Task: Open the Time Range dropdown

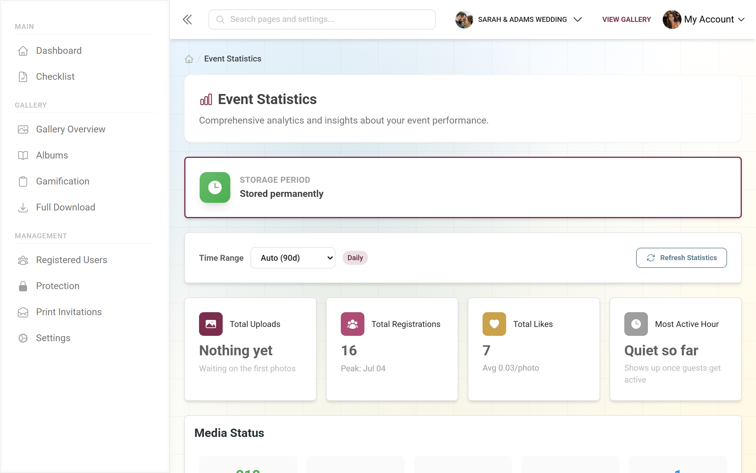Action: 293,258
